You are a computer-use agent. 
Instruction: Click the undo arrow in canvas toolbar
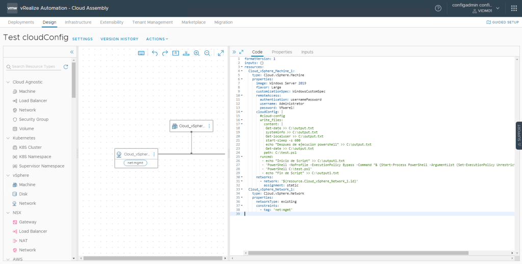[x=155, y=53]
